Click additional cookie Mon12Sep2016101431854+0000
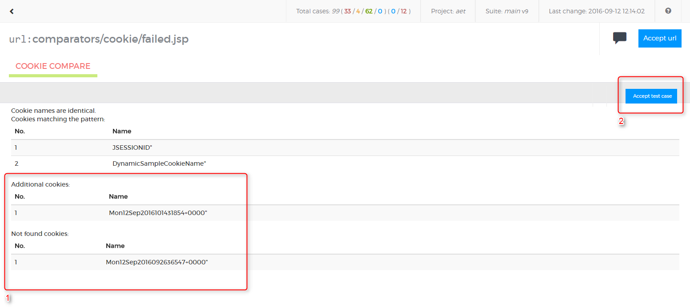 (x=158, y=213)
